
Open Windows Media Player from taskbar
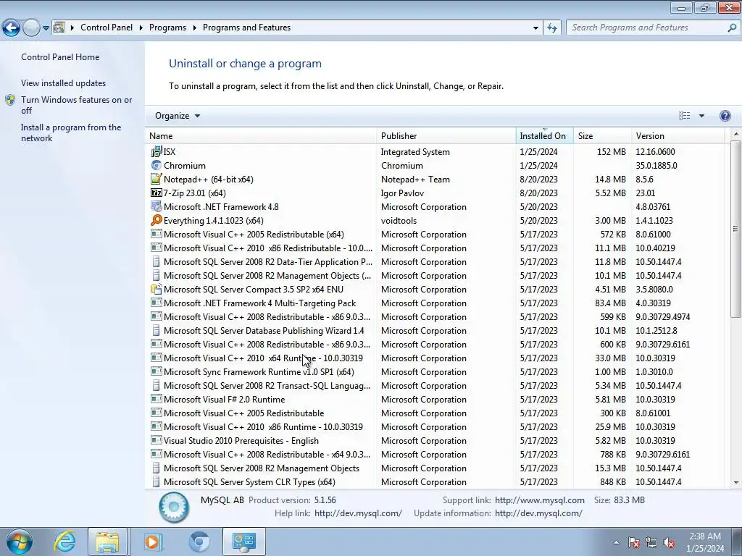[x=152, y=542]
